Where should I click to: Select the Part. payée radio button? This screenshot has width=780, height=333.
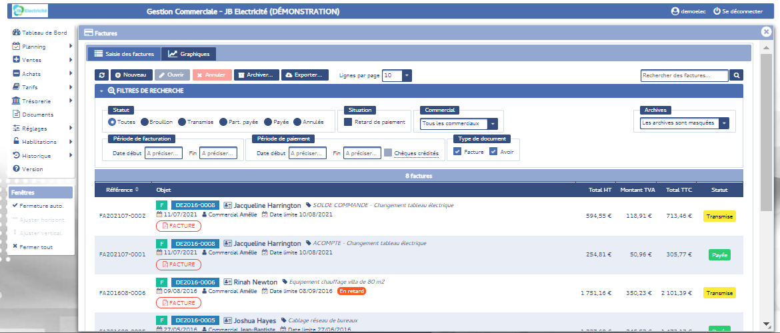222,122
